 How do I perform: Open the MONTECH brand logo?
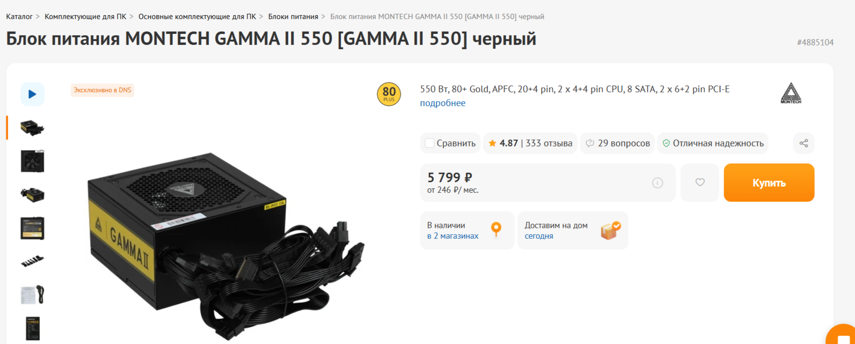(791, 93)
